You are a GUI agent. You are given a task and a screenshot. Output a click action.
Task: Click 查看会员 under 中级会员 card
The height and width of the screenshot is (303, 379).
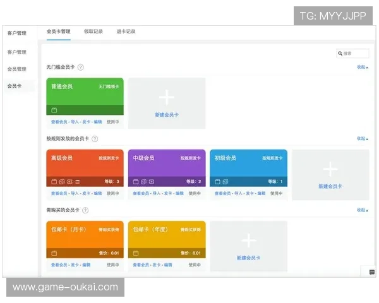(141, 193)
